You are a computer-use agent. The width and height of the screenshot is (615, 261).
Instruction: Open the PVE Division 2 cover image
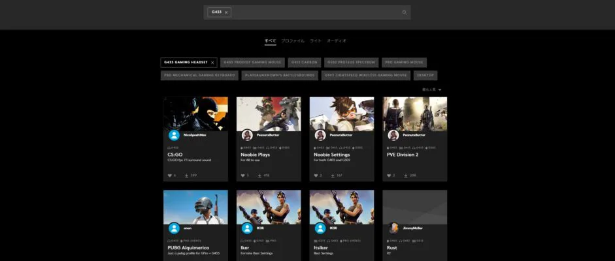coord(415,114)
